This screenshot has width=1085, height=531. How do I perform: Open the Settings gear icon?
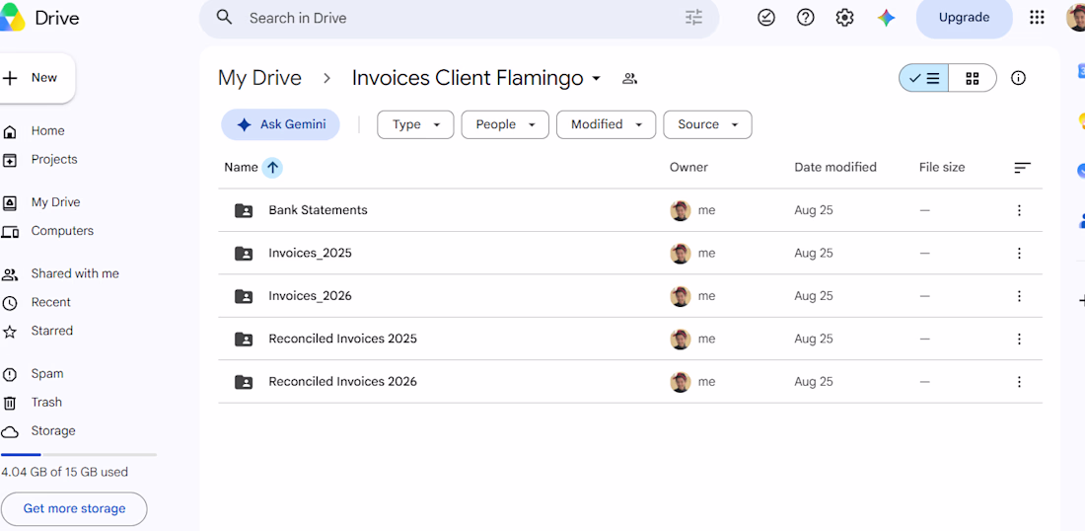point(844,18)
